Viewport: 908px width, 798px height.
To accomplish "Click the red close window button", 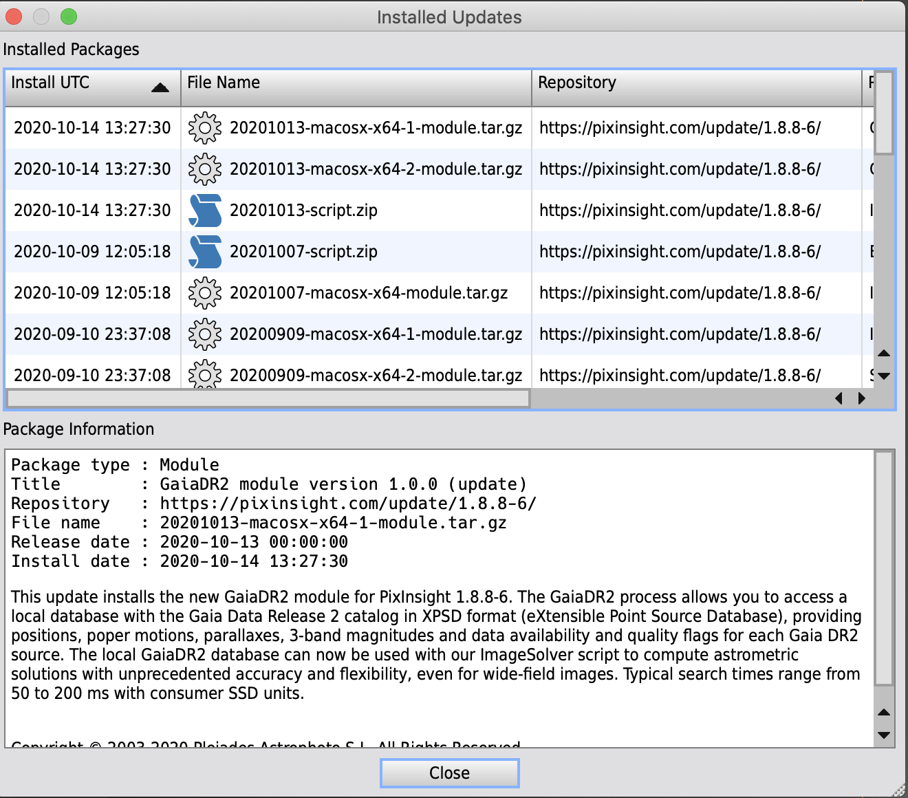I will click(14, 17).
